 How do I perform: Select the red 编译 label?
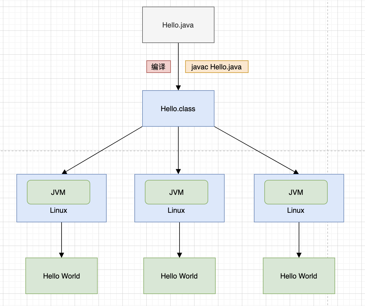point(159,67)
